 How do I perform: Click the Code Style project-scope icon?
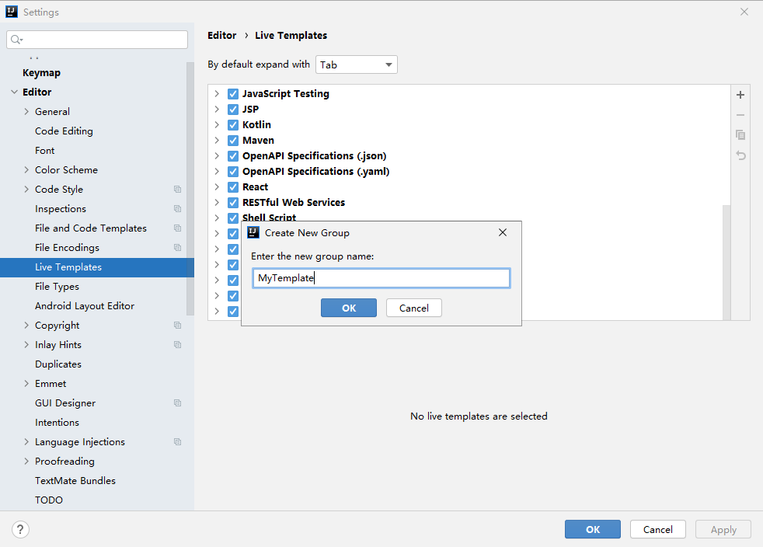(177, 190)
